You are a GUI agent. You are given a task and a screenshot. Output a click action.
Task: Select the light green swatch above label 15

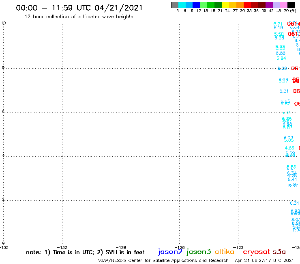point(204,5)
